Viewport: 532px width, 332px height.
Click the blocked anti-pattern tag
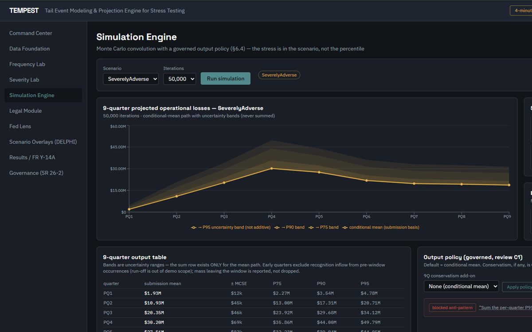point(452,308)
